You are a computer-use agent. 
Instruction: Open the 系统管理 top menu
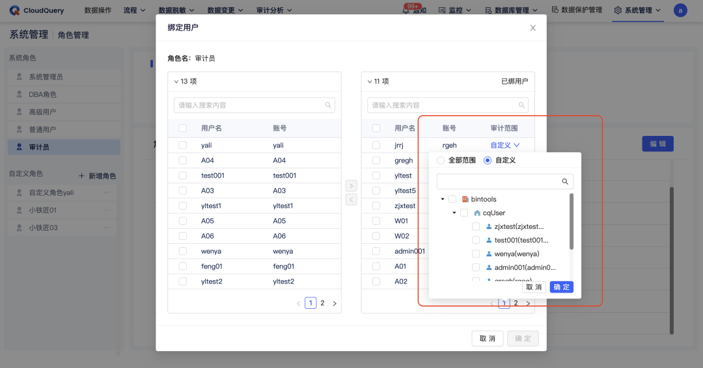637,10
